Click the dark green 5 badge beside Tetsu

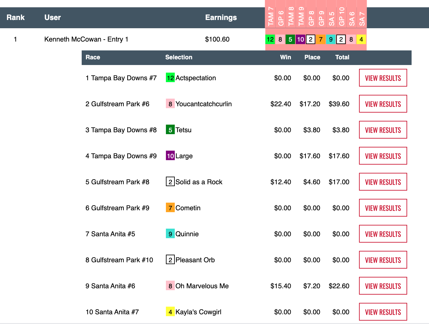click(x=170, y=130)
